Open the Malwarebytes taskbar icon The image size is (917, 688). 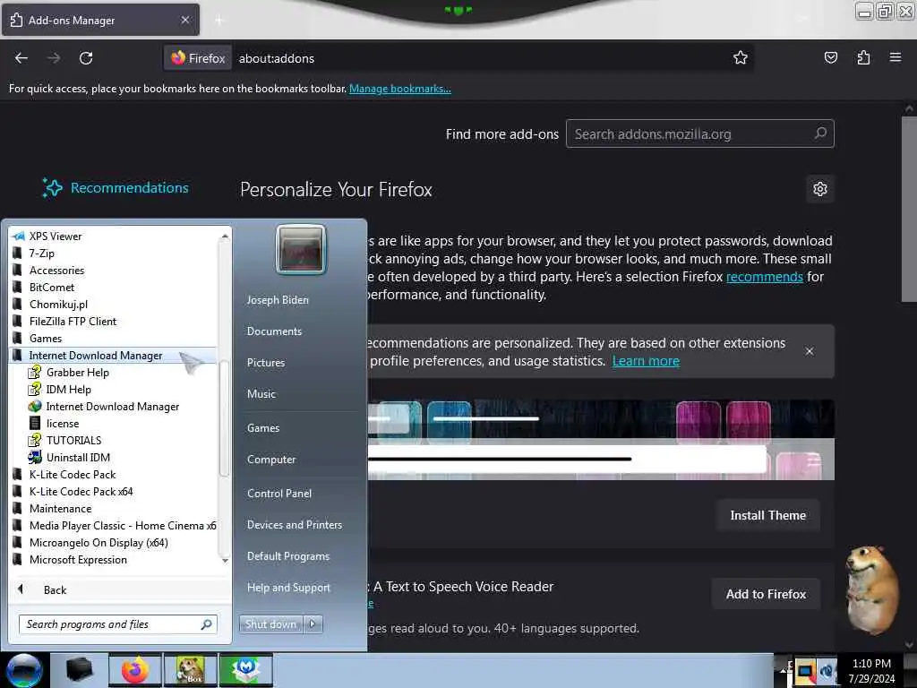click(245, 670)
